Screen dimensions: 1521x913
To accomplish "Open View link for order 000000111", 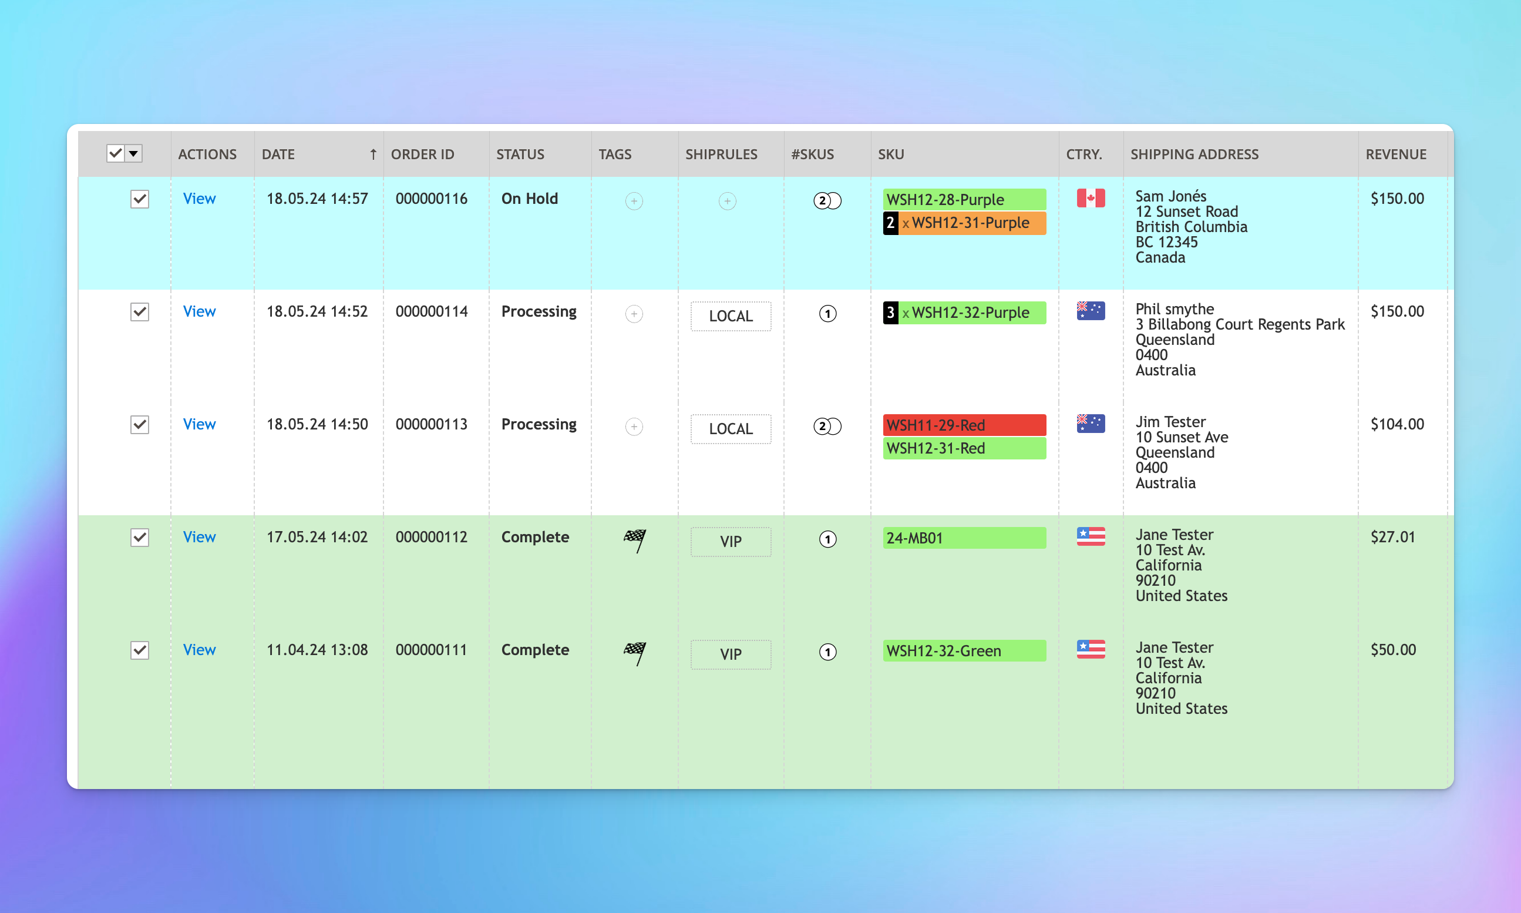I will tap(199, 650).
